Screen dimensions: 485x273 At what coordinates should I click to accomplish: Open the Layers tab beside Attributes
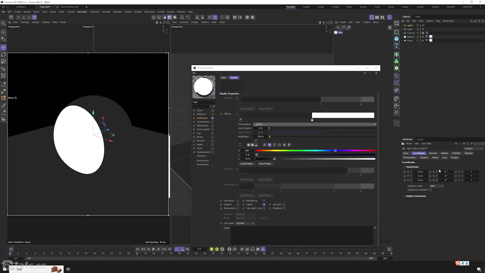tap(420, 139)
